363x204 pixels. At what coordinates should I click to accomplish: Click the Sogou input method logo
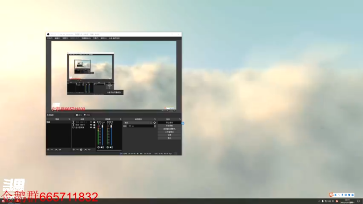tap(331, 195)
